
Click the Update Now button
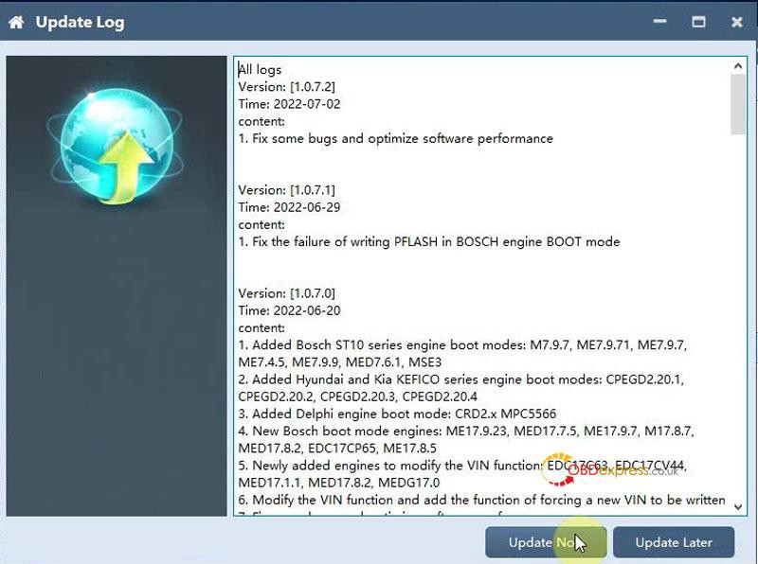pyautogui.click(x=546, y=542)
